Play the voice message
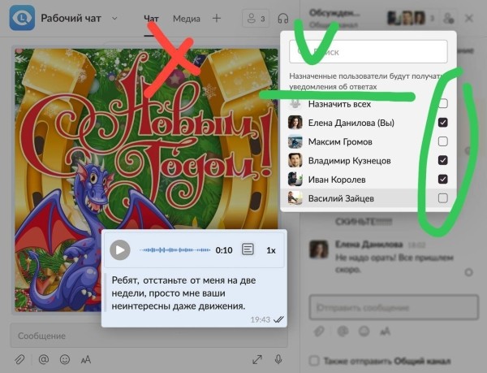The image size is (487, 373). pos(120,250)
